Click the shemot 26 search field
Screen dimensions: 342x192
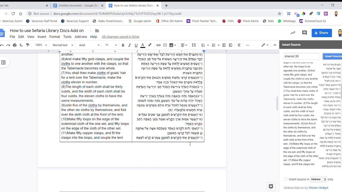(301, 56)
